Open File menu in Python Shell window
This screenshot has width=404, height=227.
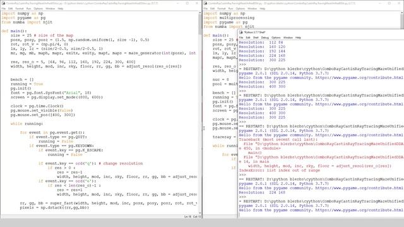tap(241, 38)
